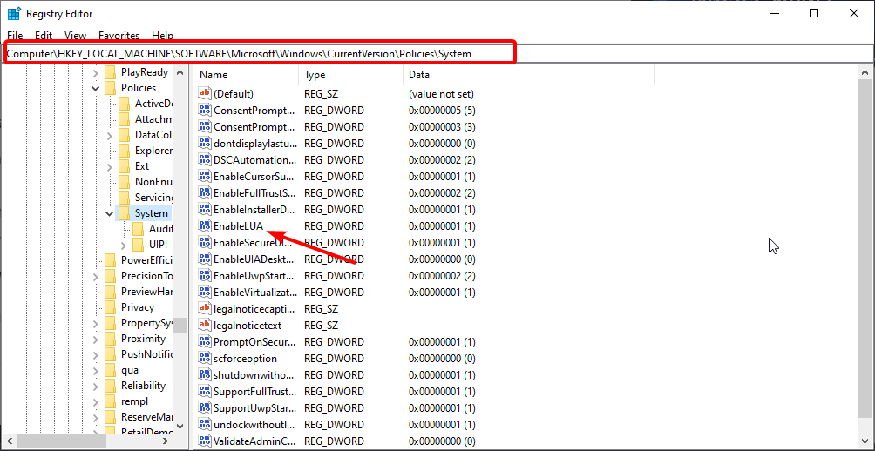Click the EnableLUA DWORD icon

pos(205,225)
